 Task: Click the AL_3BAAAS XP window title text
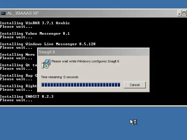click(x=23, y=13)
